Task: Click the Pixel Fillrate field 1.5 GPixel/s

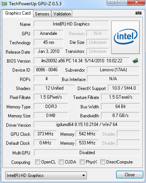Action: [x=51, y=97]
